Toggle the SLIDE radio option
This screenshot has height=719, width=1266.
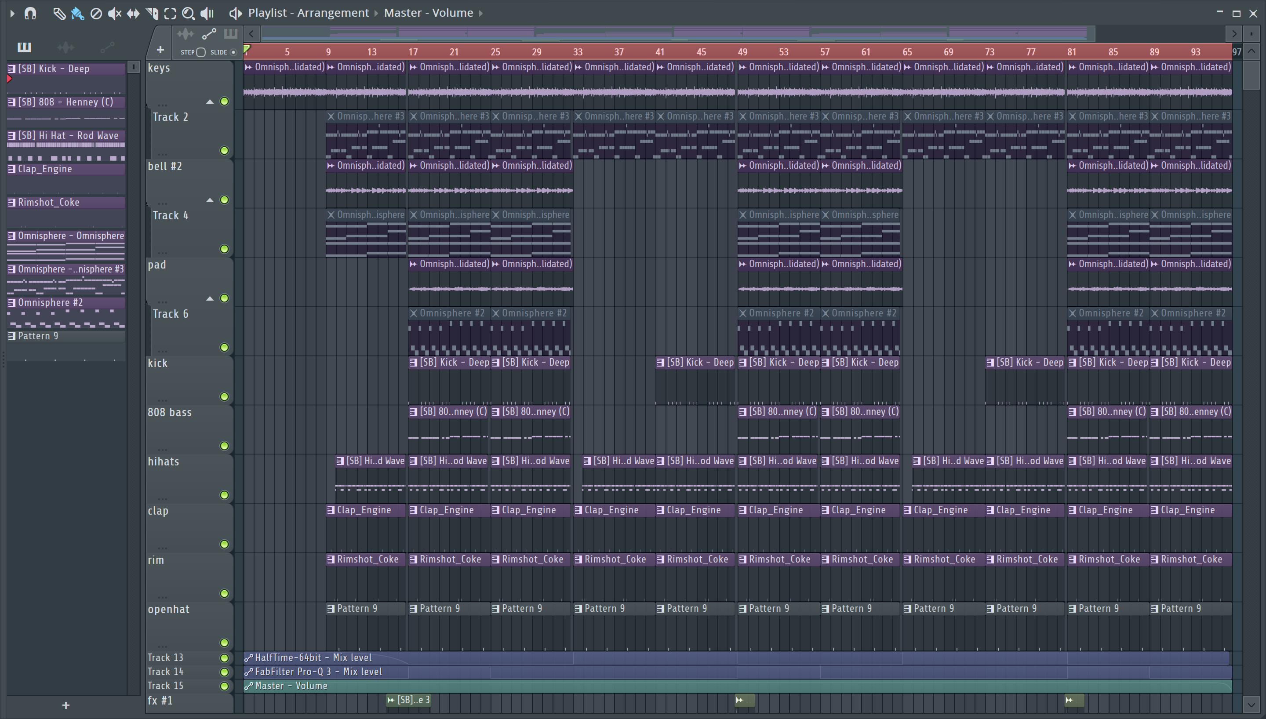click(233, 52)
